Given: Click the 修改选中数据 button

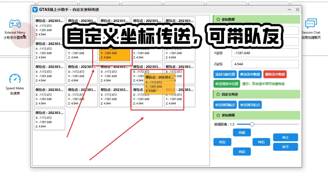Looking at the screenshot, I should click(x=249, y=74).
